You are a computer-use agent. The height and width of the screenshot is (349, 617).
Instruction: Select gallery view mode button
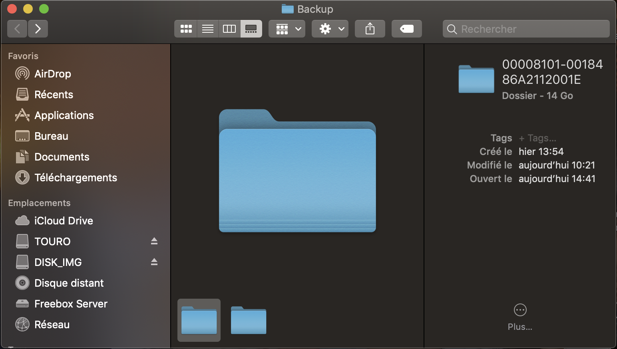[x=251, y=29]
